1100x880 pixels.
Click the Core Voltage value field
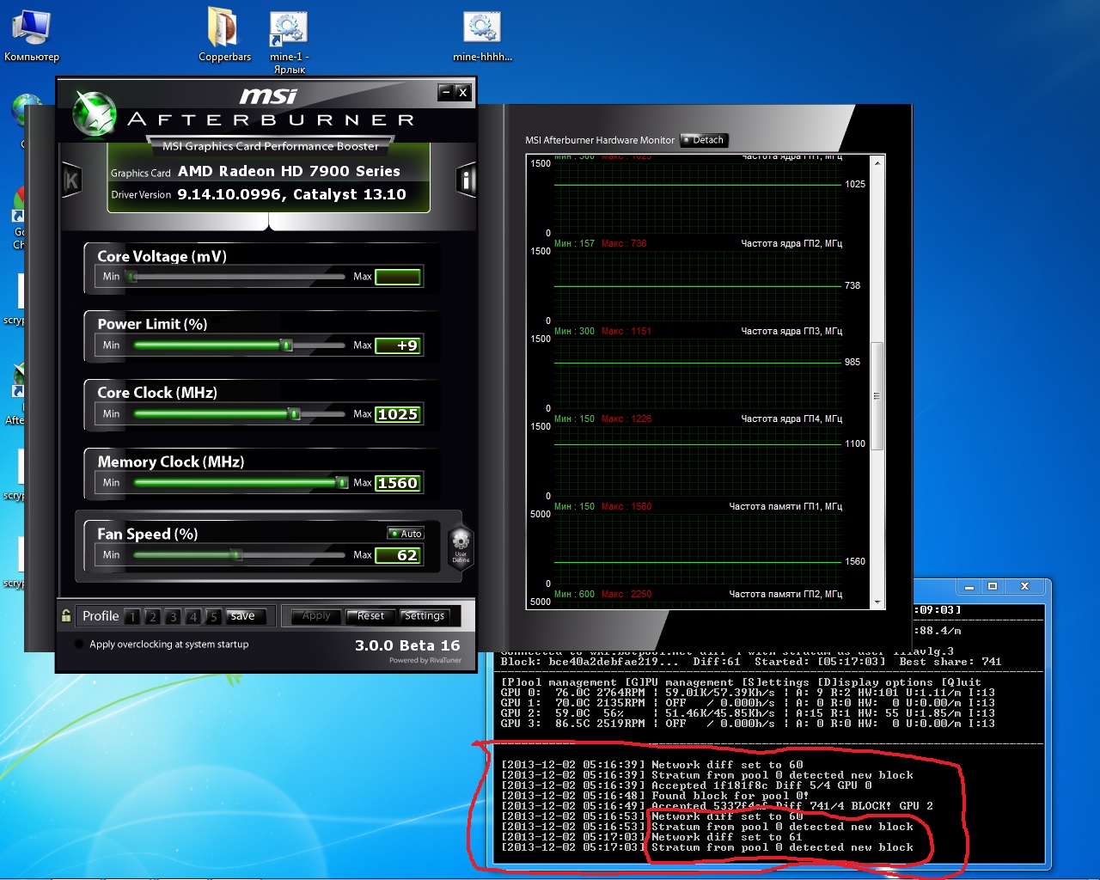tap(398, 277)
